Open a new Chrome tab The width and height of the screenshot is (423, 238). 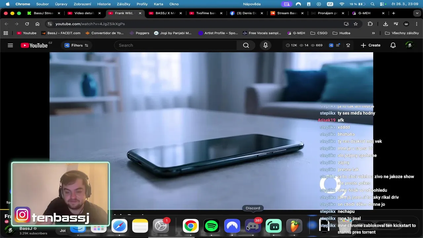point(394,13)
